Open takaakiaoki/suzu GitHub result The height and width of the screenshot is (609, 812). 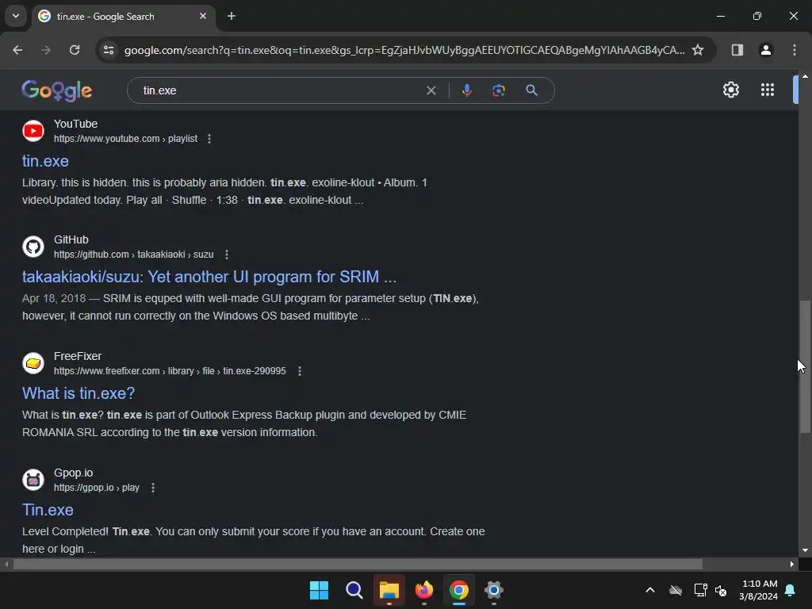[209, 277]
